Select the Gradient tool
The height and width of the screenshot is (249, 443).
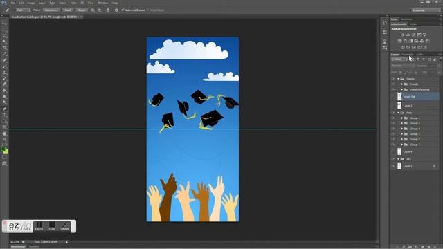coord(4,91)
